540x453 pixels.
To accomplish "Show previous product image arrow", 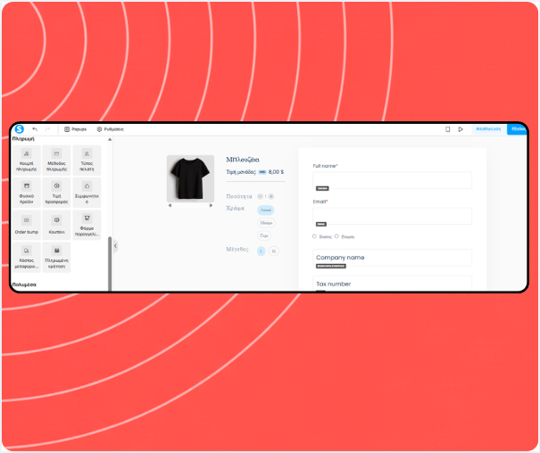I will pyautogui.click(x=170, y=205).
